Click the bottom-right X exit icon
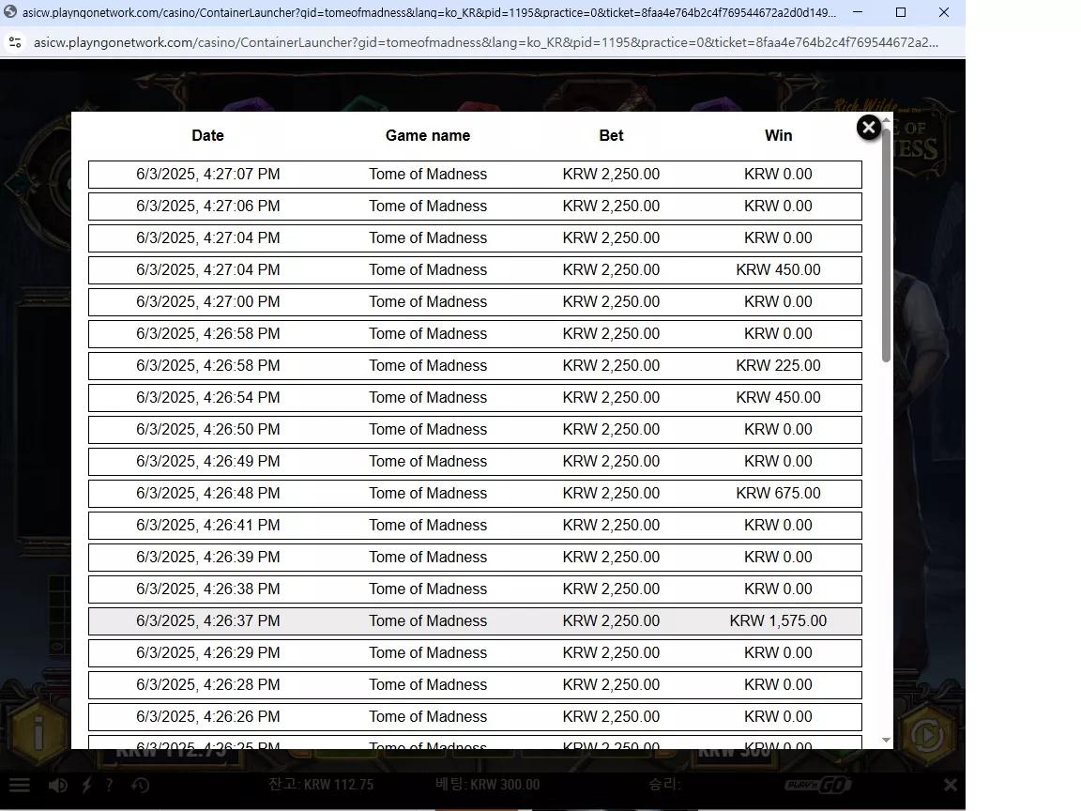 pos(950,785)
